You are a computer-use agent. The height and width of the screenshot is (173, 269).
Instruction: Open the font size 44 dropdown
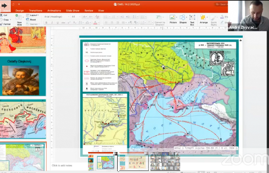click(x=76, y=17)
